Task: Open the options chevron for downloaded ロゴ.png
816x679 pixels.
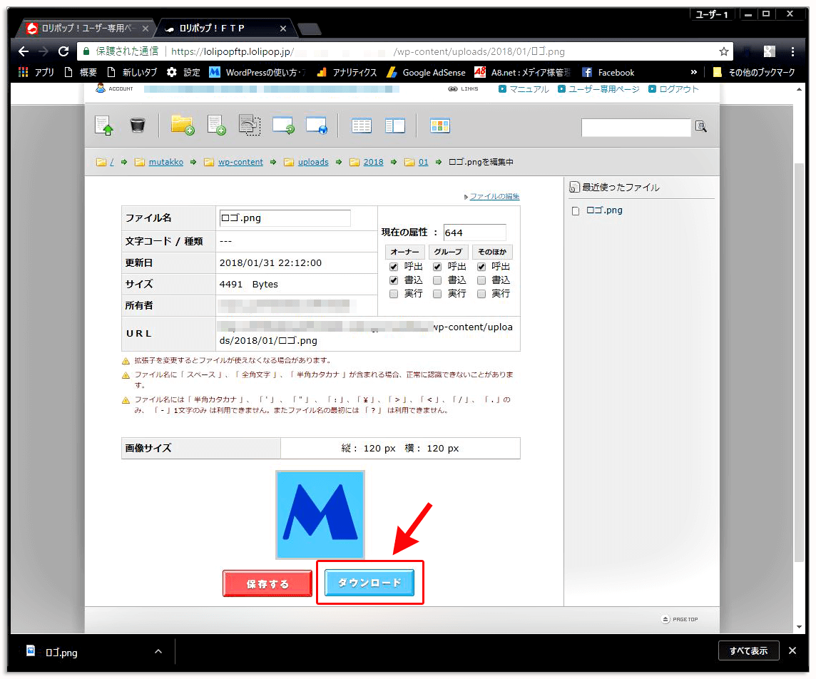Action: (158, 651)
